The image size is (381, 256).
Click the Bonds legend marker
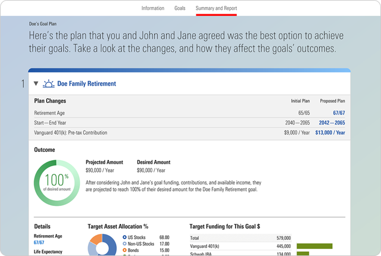[x=124, y=250]
